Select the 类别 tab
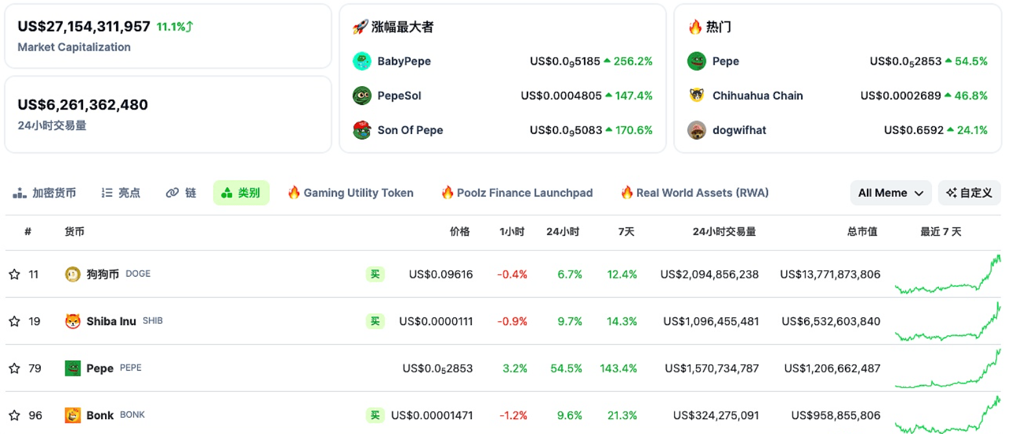Image resolution: width=1009 pixels, height=434 pixels. coord(241,193)
